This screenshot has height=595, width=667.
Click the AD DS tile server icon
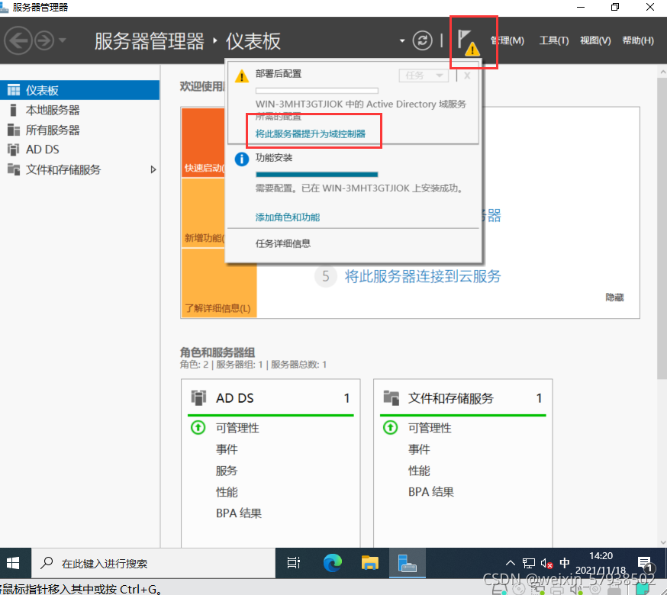click(198, 398)
